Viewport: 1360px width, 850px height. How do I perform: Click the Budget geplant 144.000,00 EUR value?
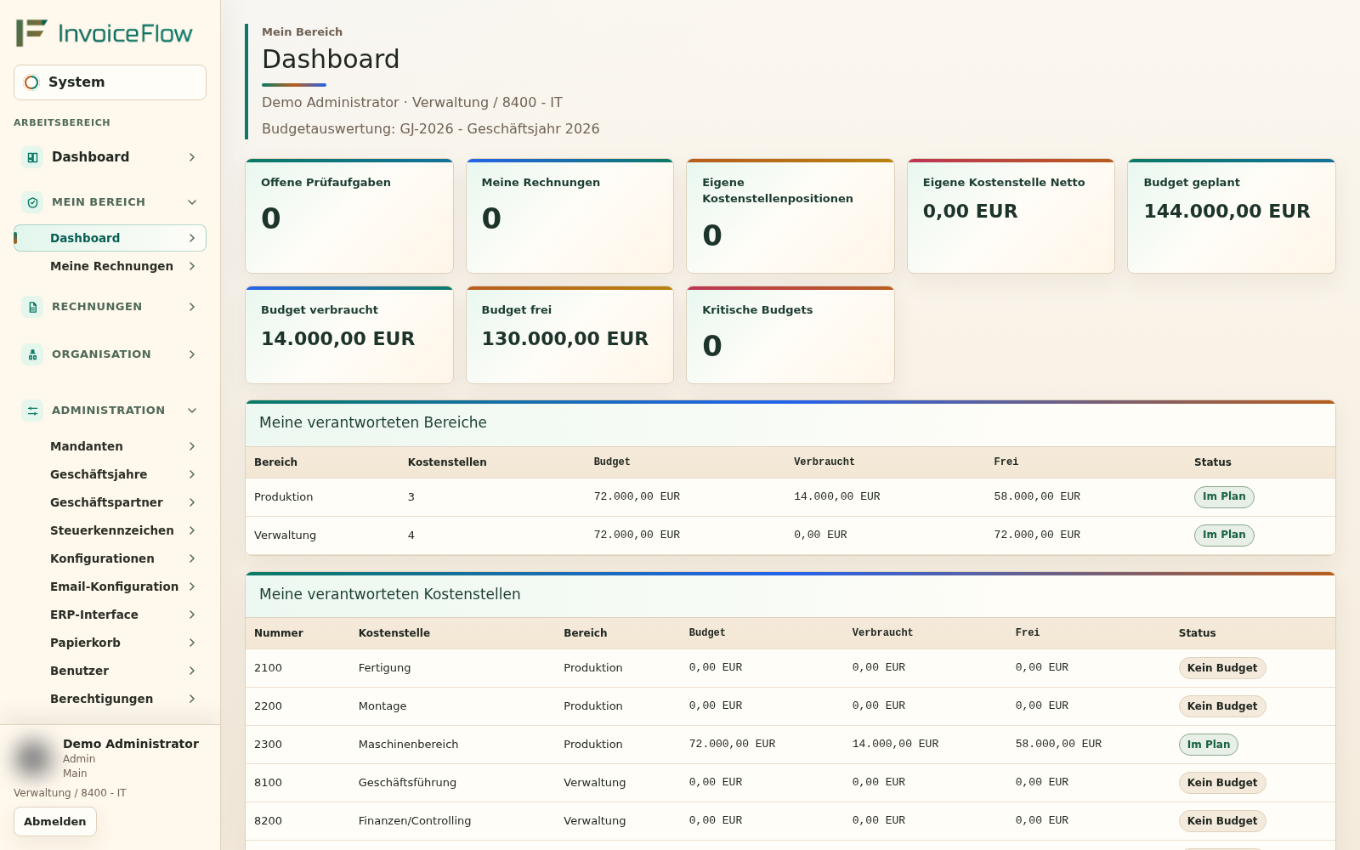coord(1227,211)
